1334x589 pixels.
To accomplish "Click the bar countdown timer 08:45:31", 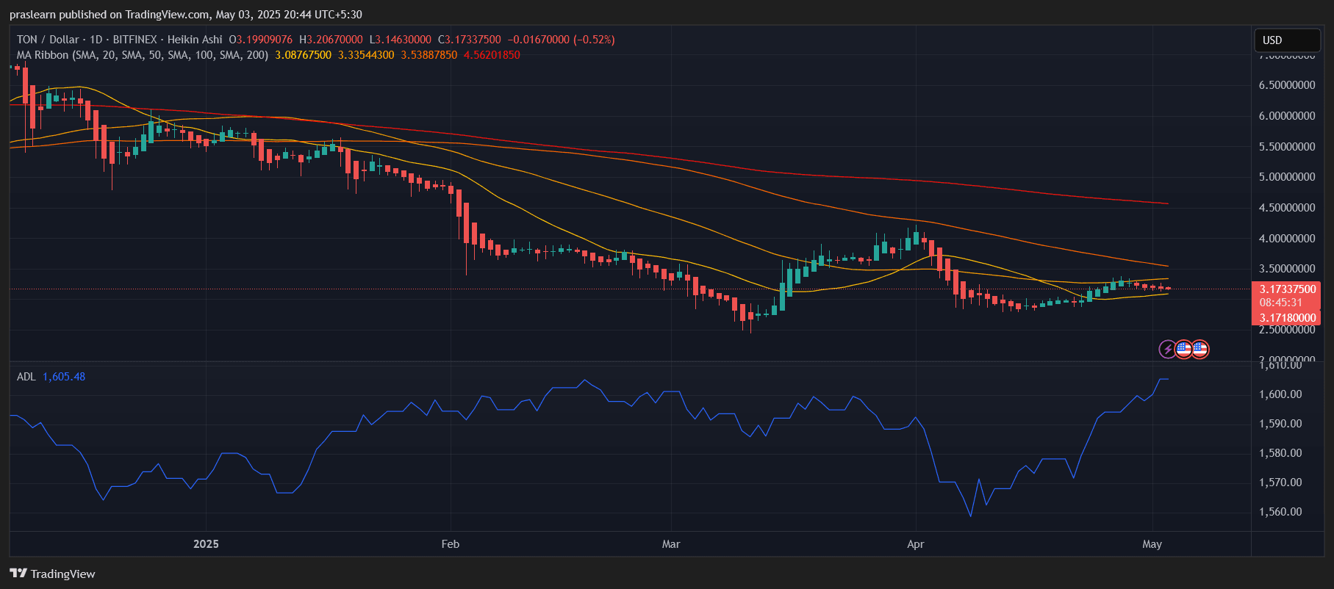I will tap(1280, 303).
